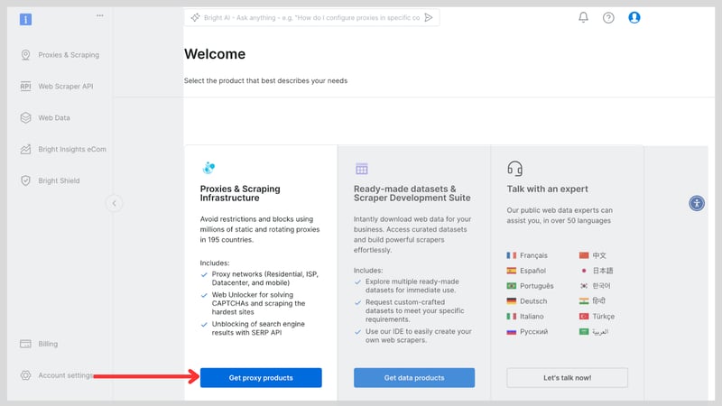
Task: Click the Español language entry
Action: point(526,271)
